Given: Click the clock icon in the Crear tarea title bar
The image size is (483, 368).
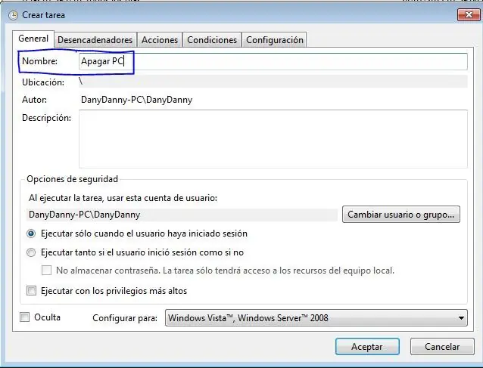Looking at the screenshot, I should coord(13,15).
